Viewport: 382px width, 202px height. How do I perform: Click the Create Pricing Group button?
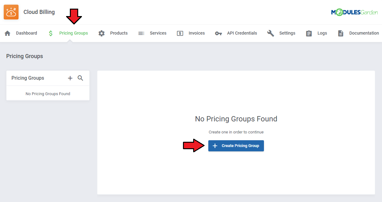(236, 146)
